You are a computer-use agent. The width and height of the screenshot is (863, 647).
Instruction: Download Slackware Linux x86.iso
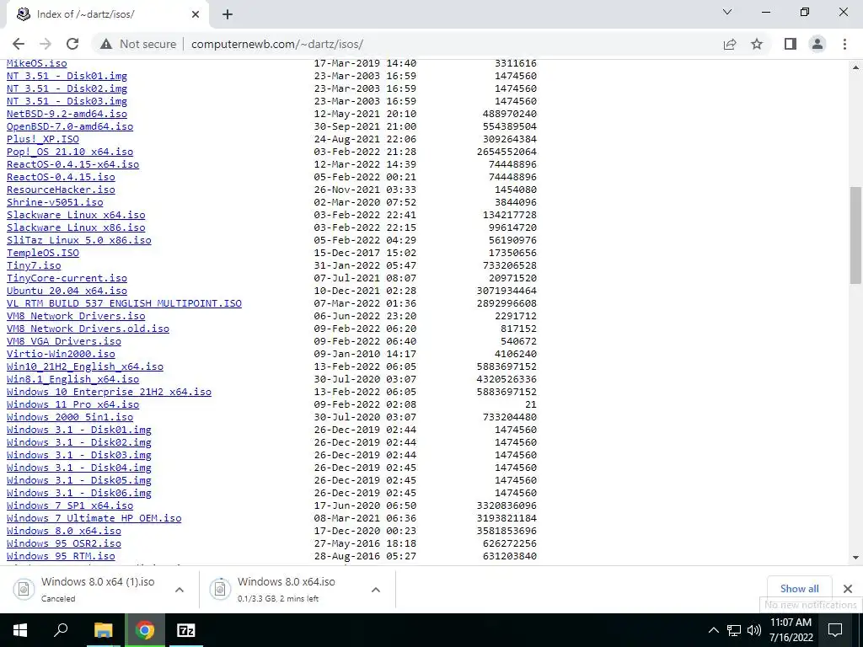coord(76,227)
